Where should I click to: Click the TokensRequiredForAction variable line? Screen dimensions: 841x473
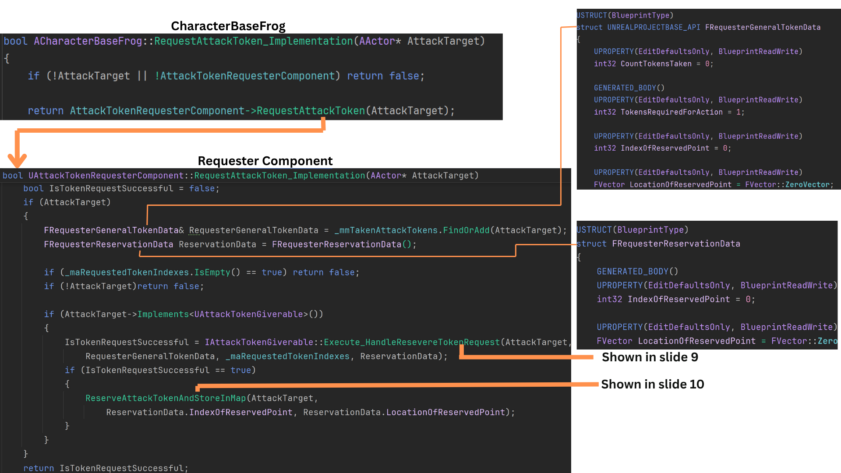[x=669, y=112]
